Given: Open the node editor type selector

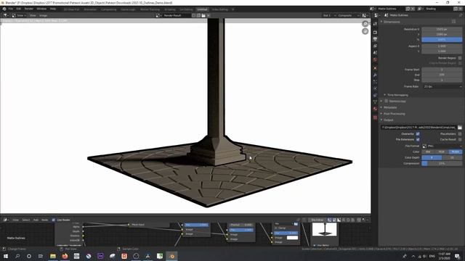Looking at the screenshot, I should [6, 220].
